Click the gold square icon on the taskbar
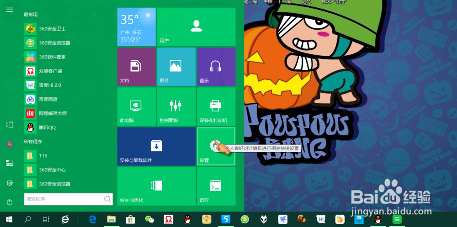This screenshot has height=227, width=457. [207, 219]
